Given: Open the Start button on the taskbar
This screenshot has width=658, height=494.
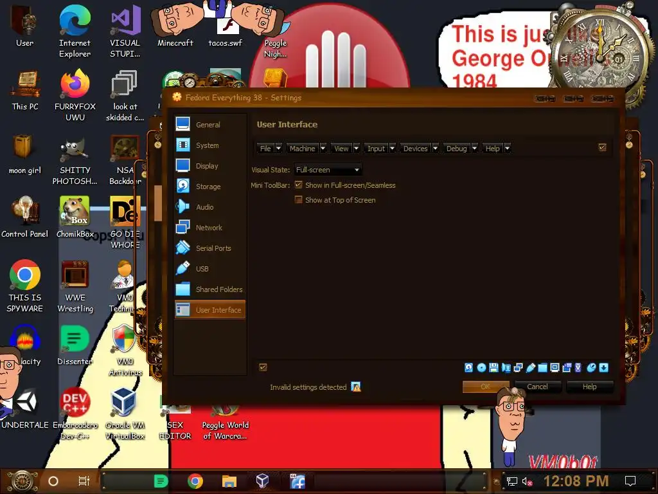Looking at the screenshot, I should click(x=22, y=481).
